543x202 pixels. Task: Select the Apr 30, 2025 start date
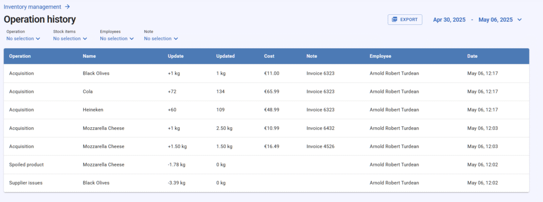(449, 20)
